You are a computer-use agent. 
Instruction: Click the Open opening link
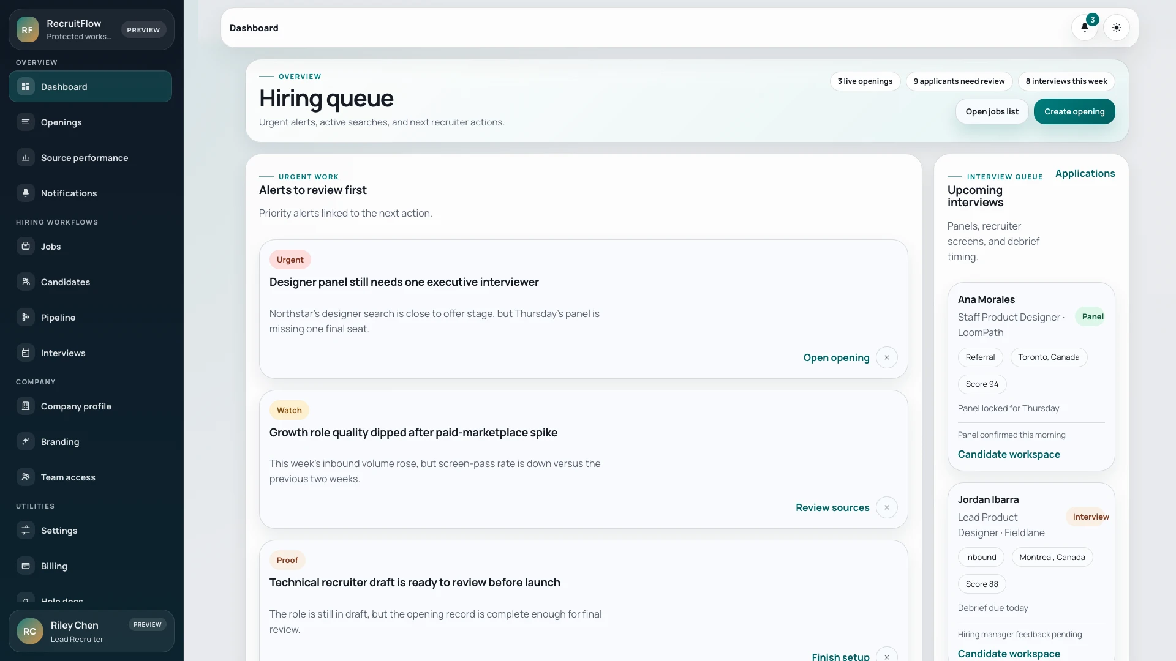(836, 357)
